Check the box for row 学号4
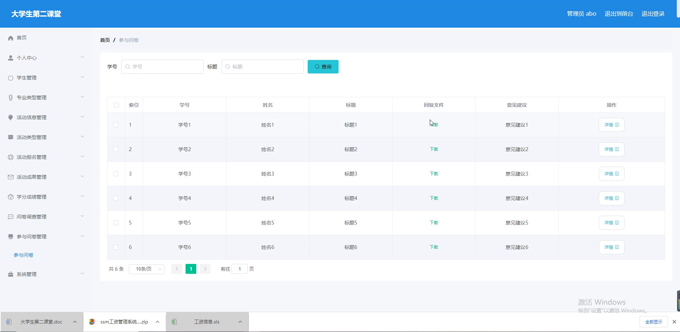The height and width of the screenshot is (332, 680). [116, 198]
